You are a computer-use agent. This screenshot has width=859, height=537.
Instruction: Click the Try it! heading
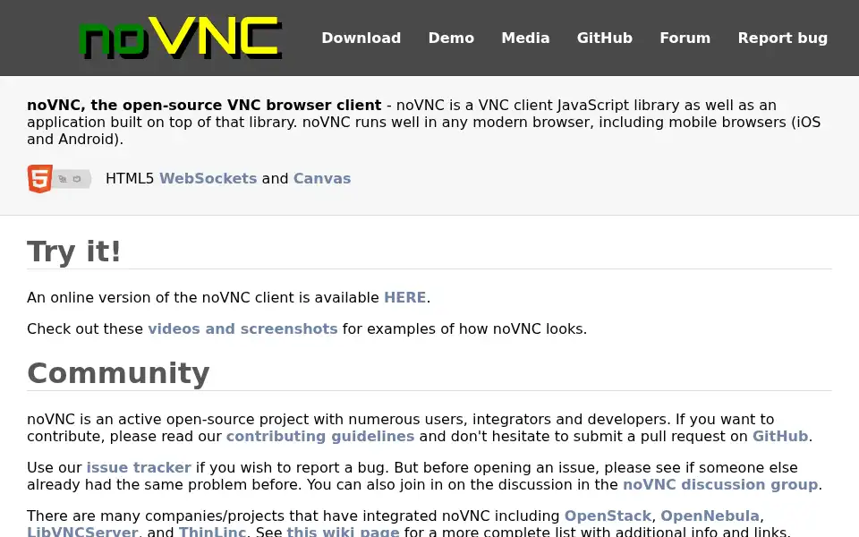pyautogui.click(x=74, y=251)
